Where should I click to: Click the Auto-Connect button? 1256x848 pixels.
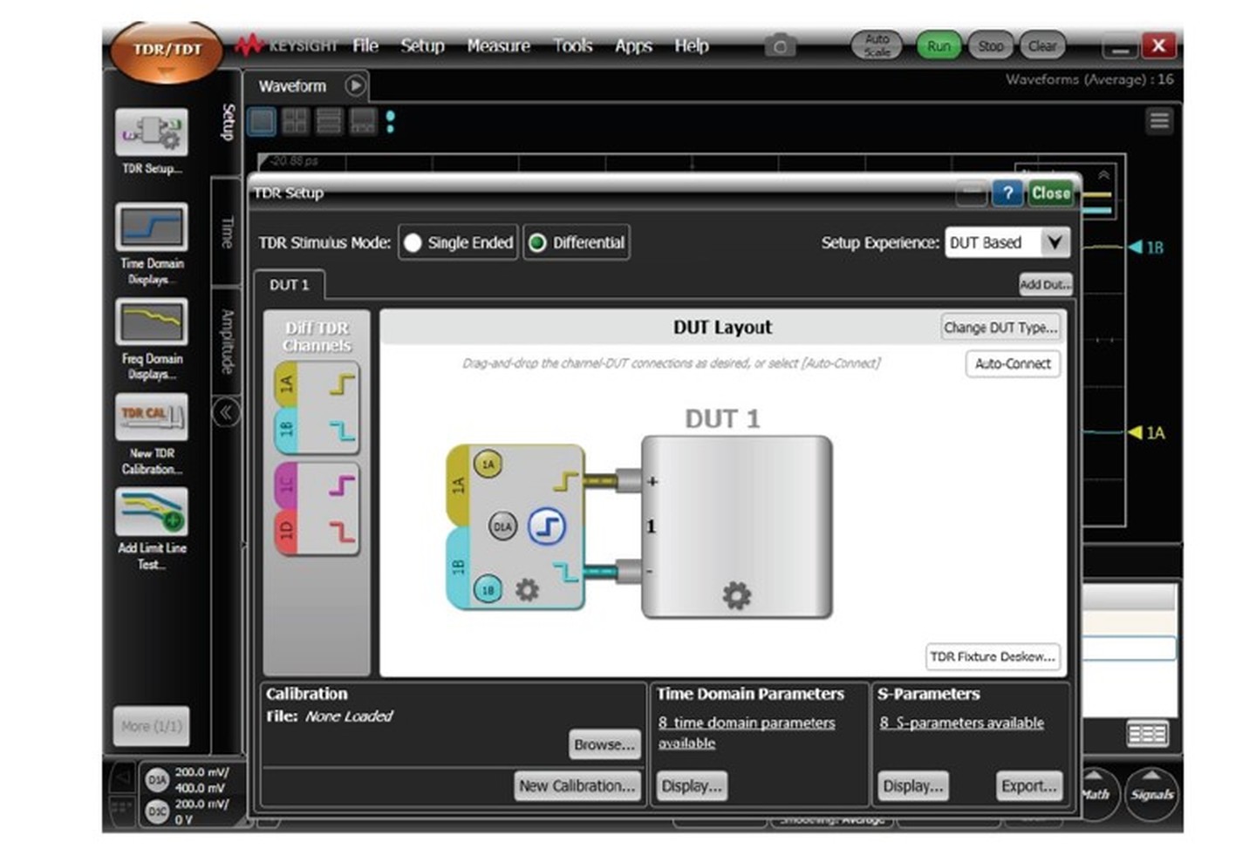pyautogui.click(x=1013, y=363)
